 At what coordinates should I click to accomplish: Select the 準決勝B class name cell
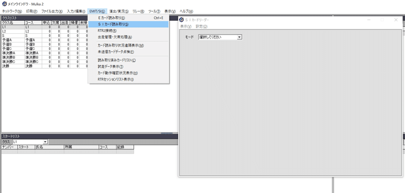[x=13, y=57]
